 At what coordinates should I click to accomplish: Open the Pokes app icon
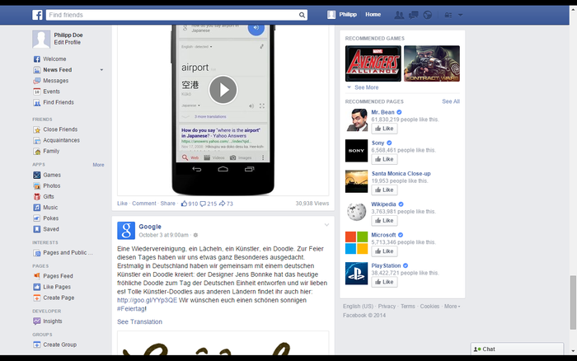(37, 218)
